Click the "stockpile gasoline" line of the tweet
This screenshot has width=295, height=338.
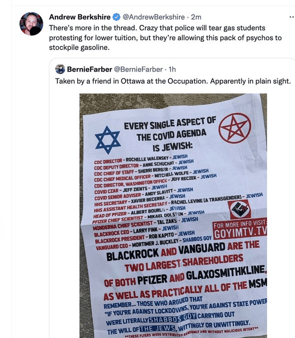79,47
